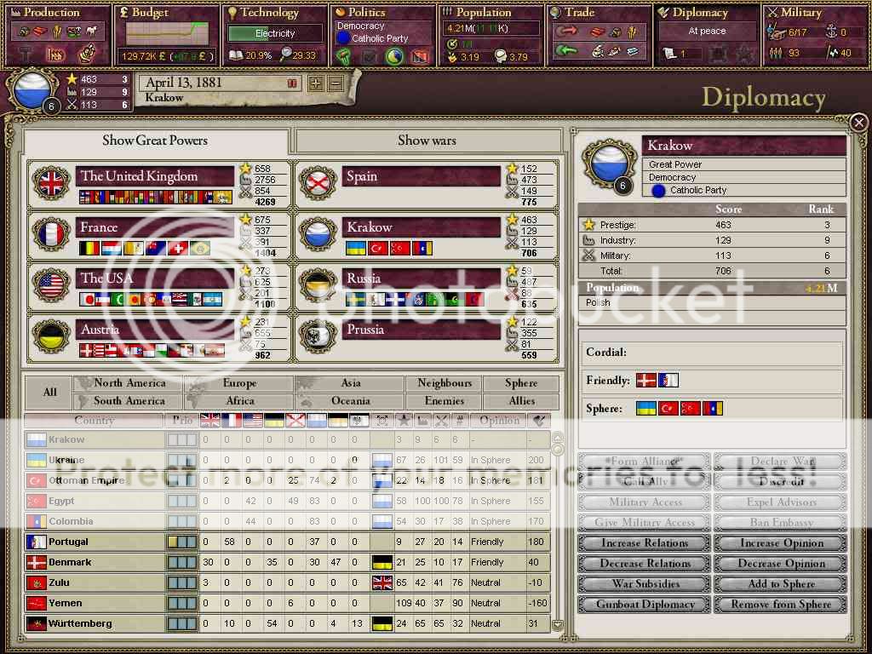The image size is (872, 654).
Task: Toggle the Zulu priority setting
Action: pos(181,582)
